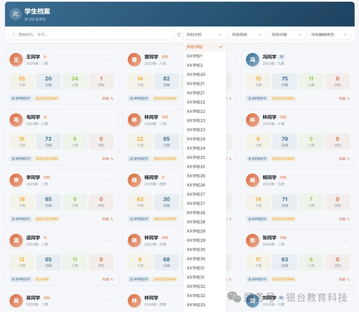Click the 曾 avatar circle
Viewport: 359px width, 312px height.
(134, 60)
